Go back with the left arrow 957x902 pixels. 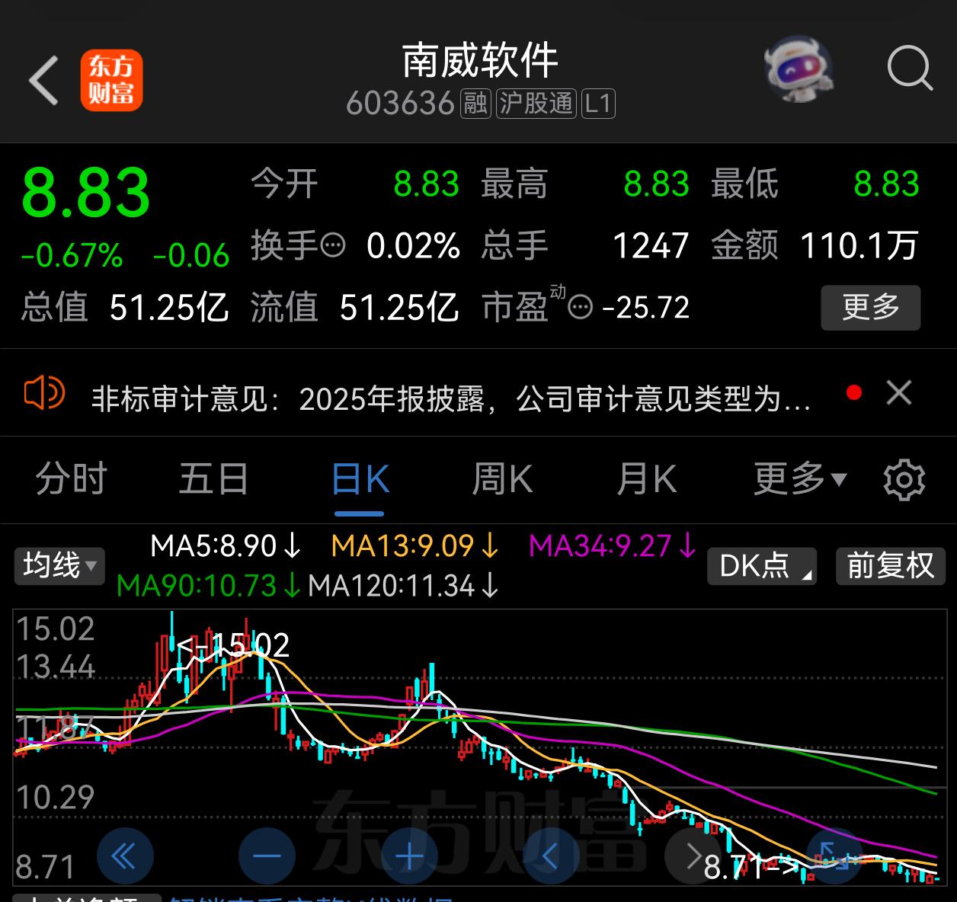click(x=43, y=78)
